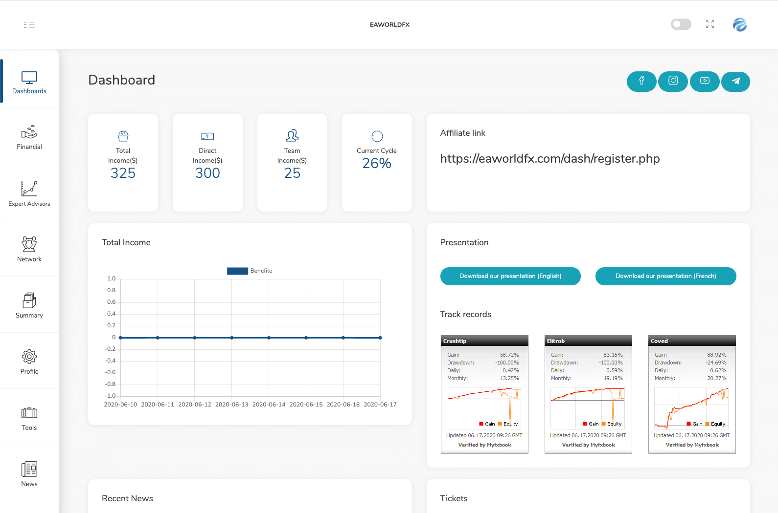The image size is (778, 513).
Task: Click the Total Income basket icon
Action: pyautogui.click(x=123, y=136)
